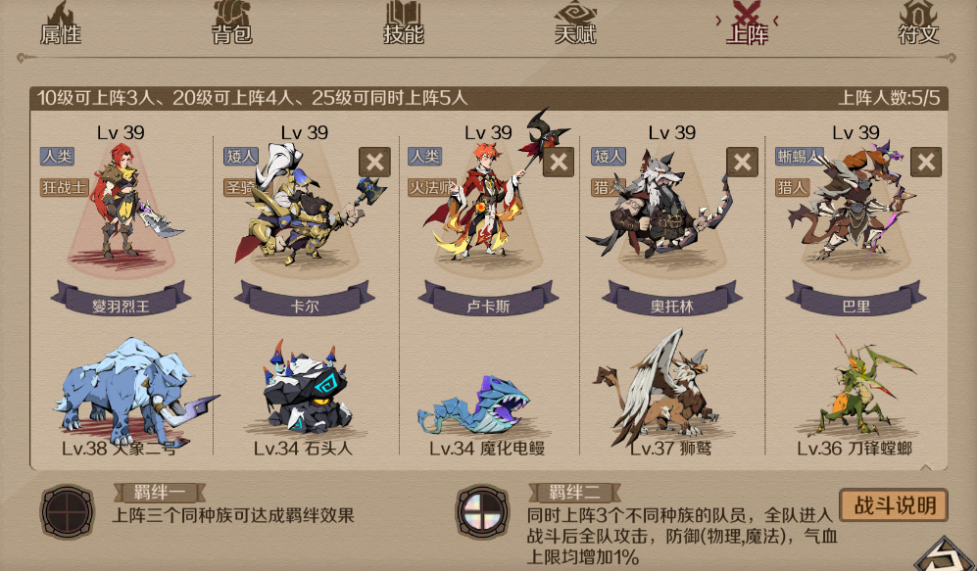Open the 技能 skills tab

pos(403,24)
